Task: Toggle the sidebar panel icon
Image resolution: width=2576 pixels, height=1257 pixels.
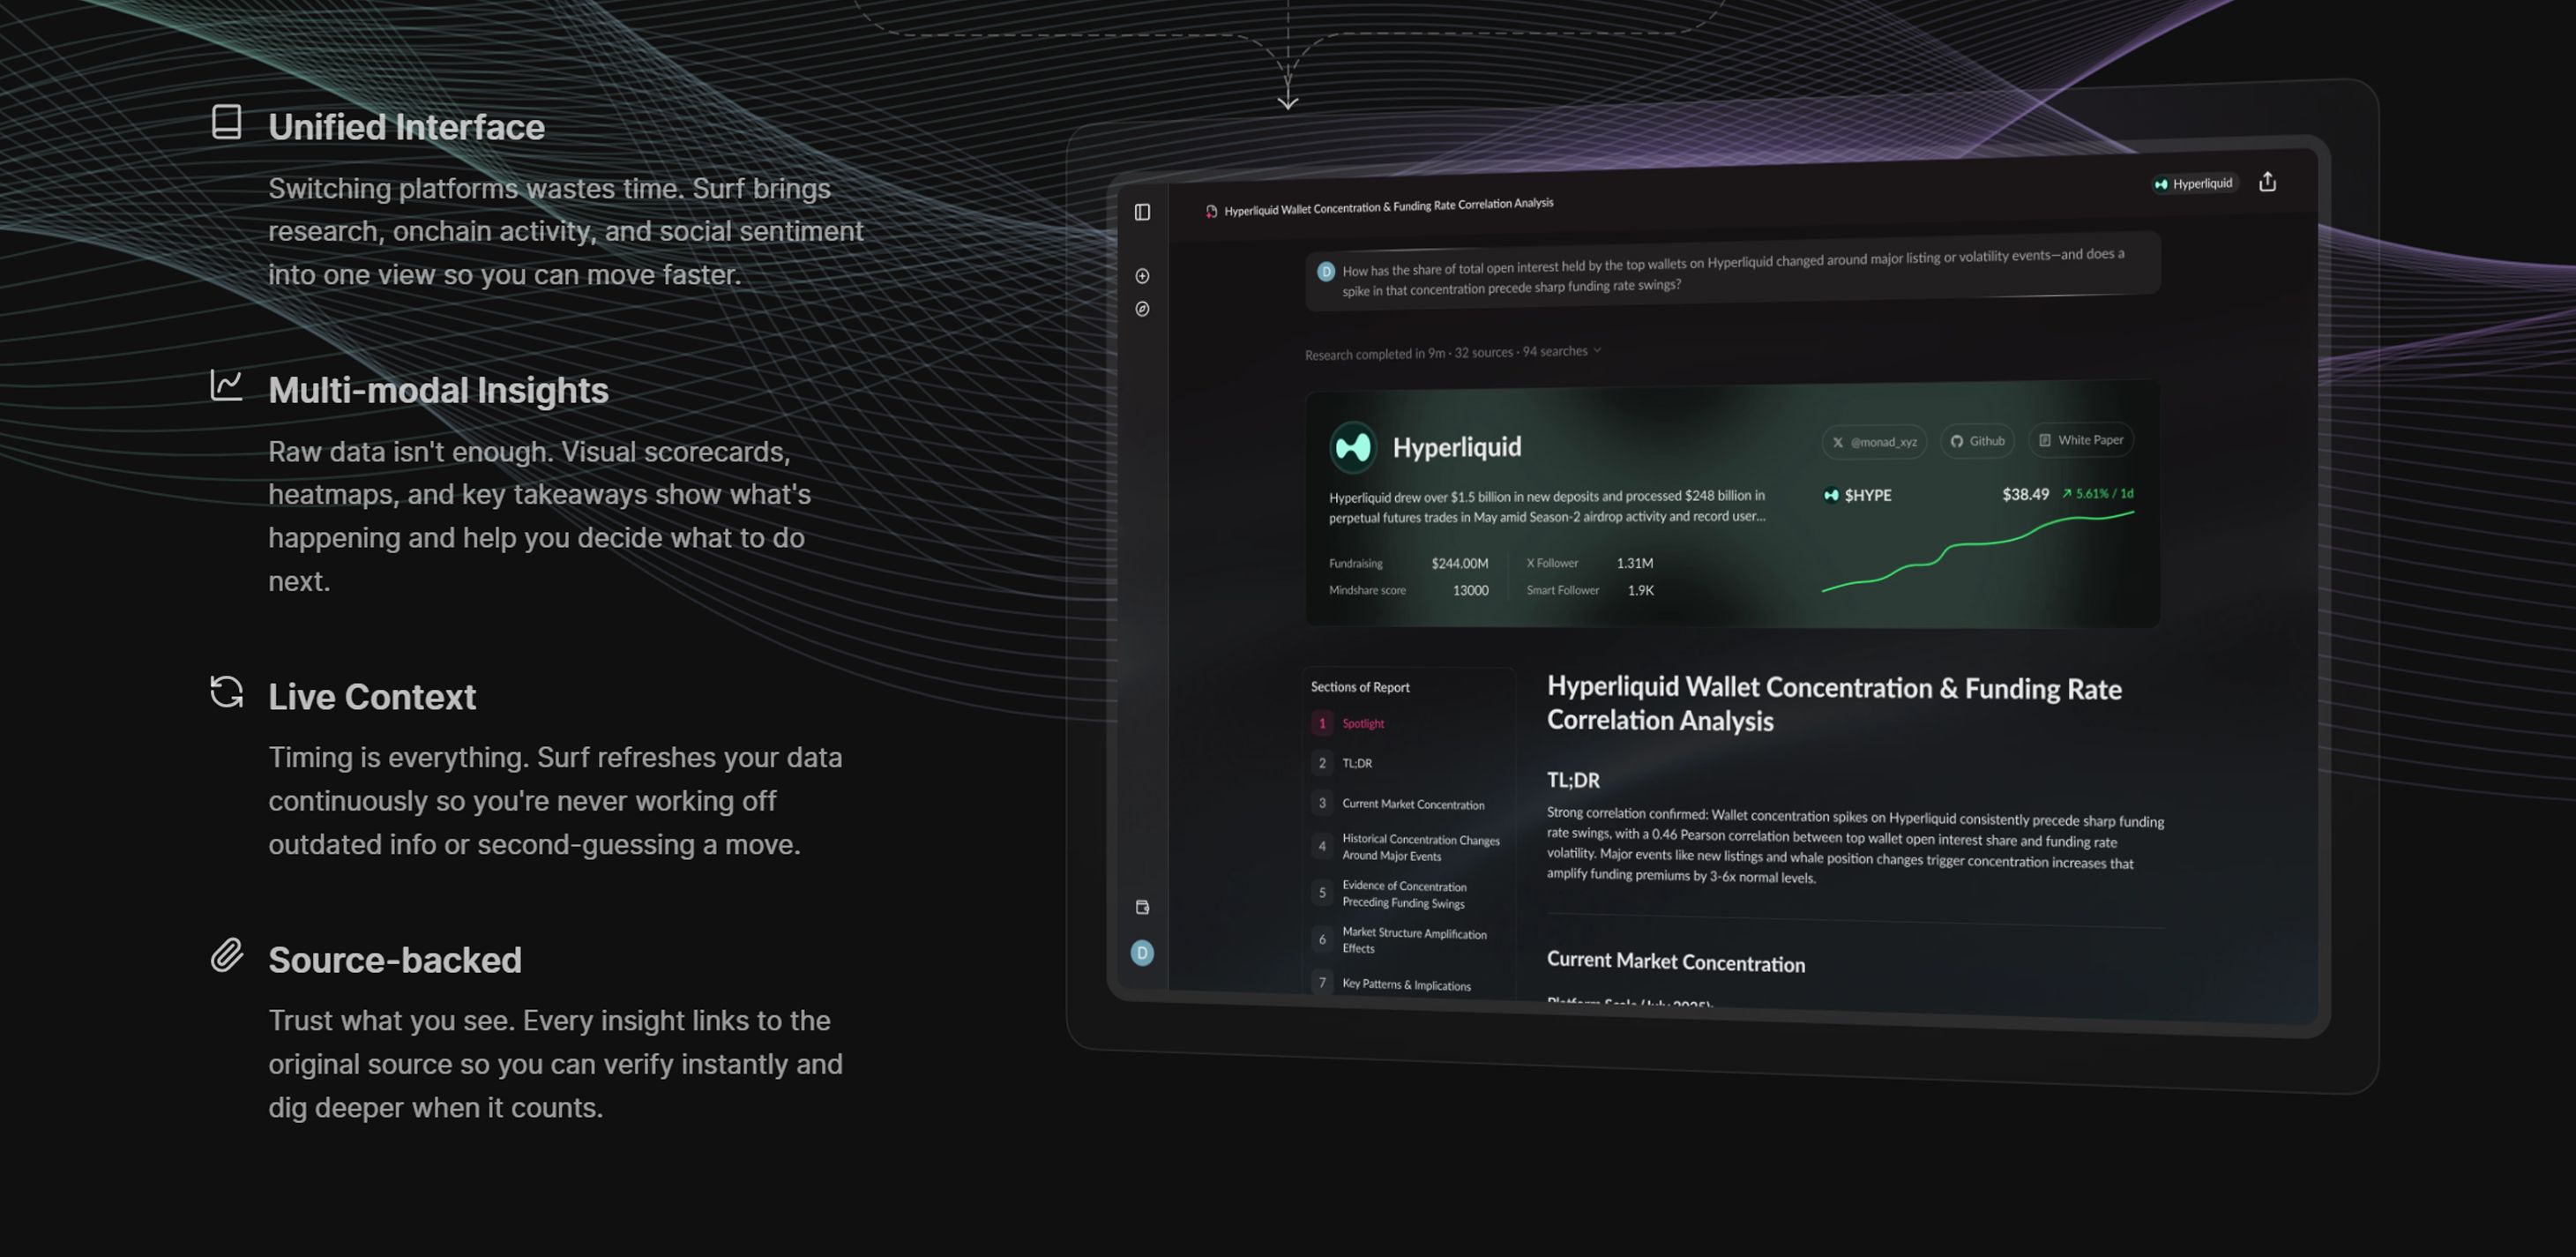Action: pos(1142,212)
